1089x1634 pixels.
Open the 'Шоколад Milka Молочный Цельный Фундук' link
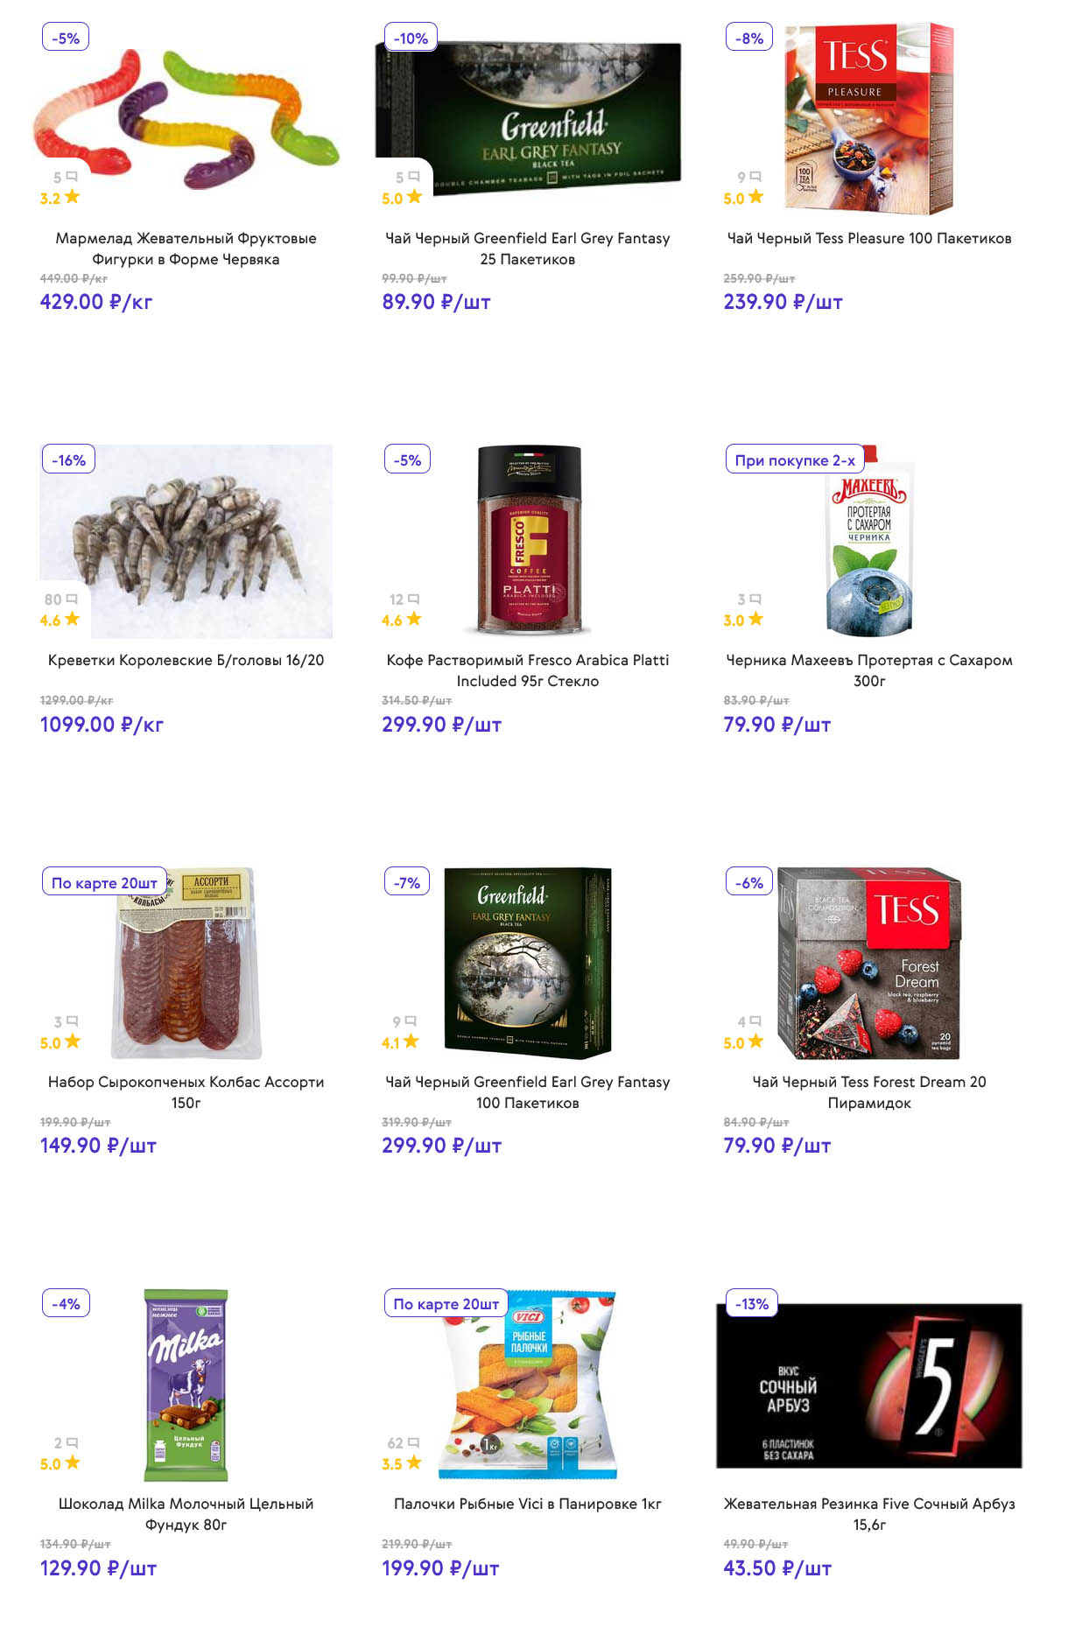(186, 1514)
